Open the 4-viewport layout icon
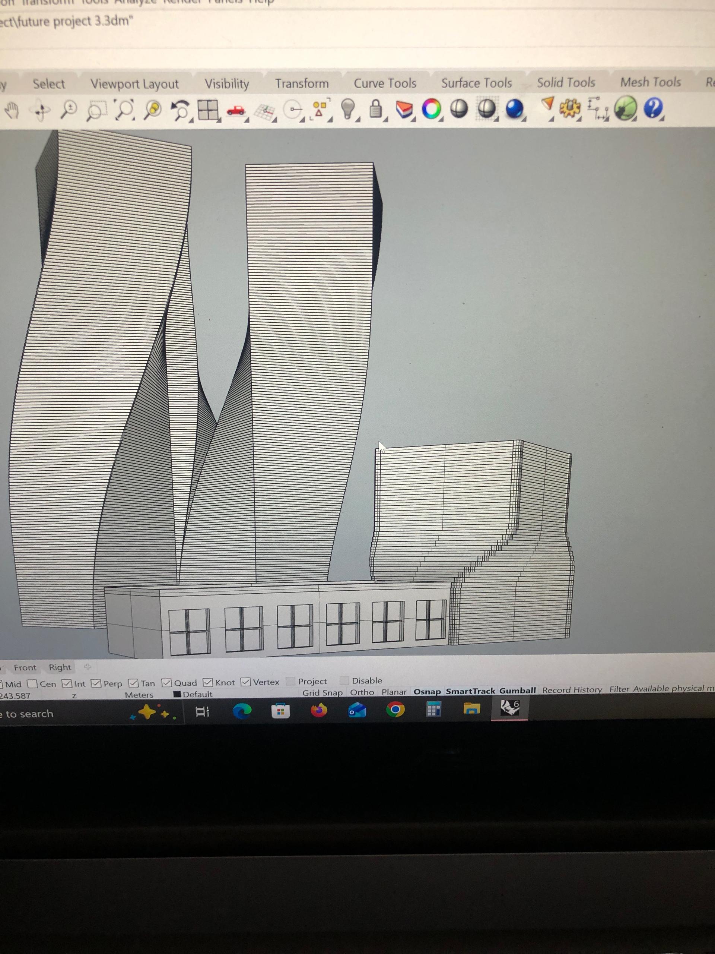 tap(208, 110)
